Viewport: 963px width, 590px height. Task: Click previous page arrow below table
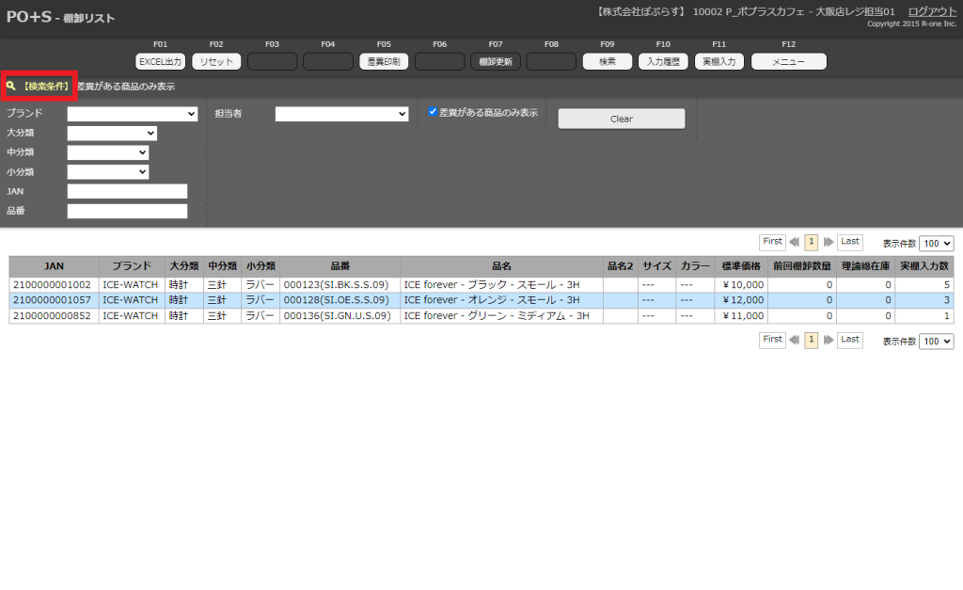[795, 340]
